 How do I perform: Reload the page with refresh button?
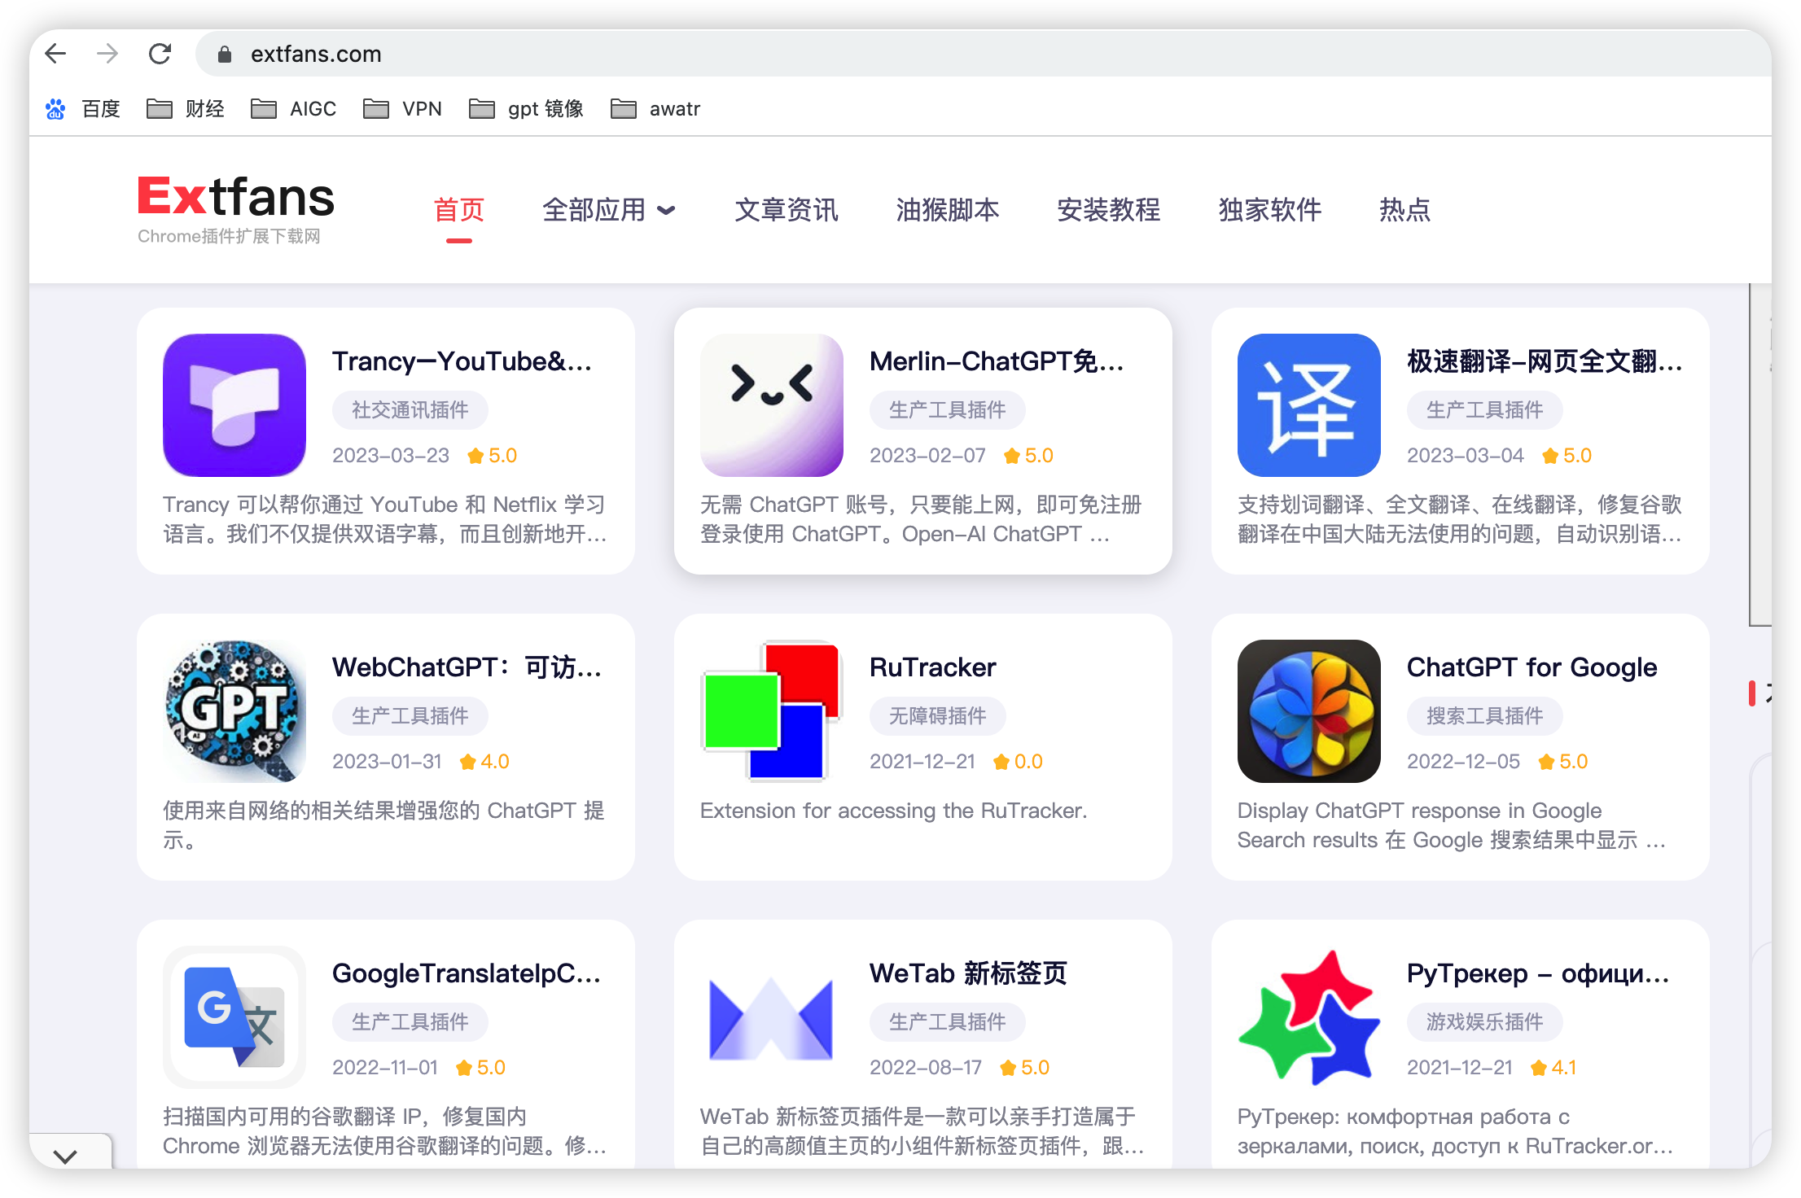click(x=160, y=54)
